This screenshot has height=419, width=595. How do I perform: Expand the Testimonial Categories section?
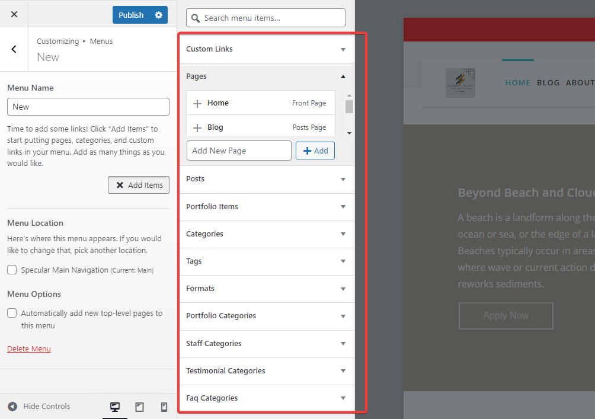[266, 371]
